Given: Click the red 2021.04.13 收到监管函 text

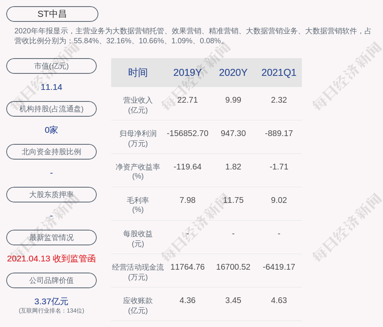Looking at the screenshot, I should coord(51,259).
